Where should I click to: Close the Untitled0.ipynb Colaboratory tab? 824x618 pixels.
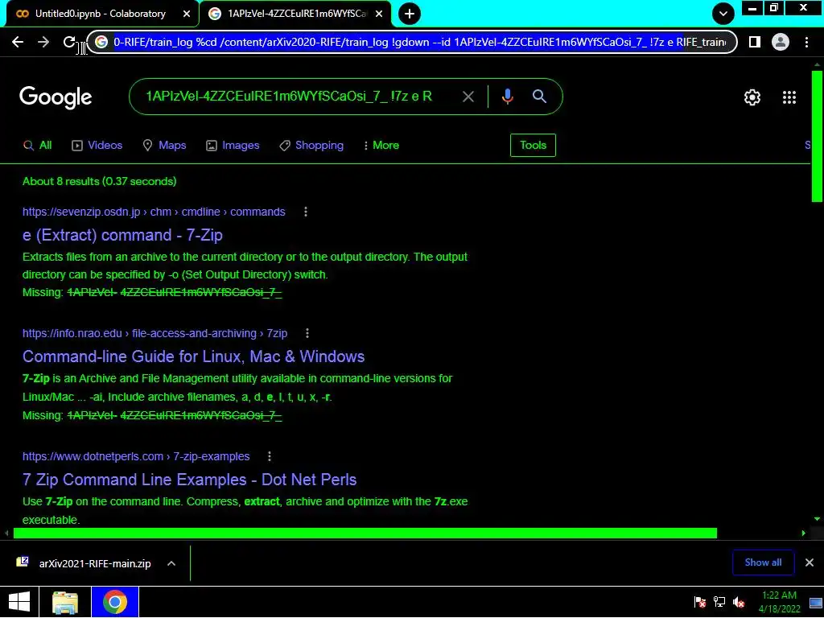(x=187, y=14)
